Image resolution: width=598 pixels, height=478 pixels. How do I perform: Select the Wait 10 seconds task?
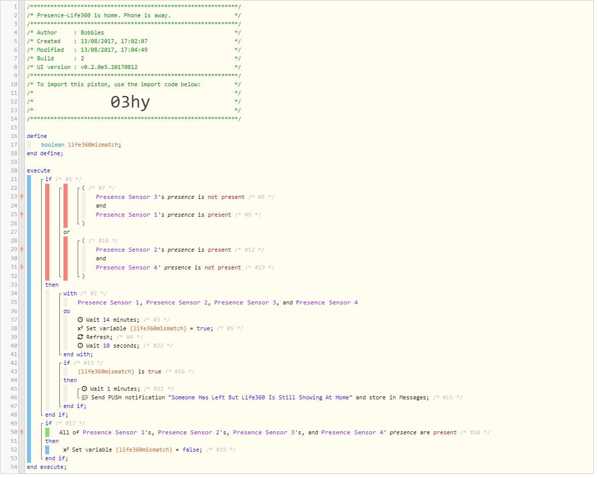113,346
